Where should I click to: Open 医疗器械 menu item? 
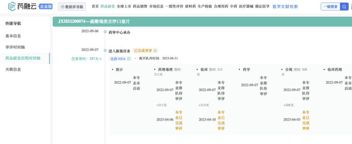click(246, 7)
